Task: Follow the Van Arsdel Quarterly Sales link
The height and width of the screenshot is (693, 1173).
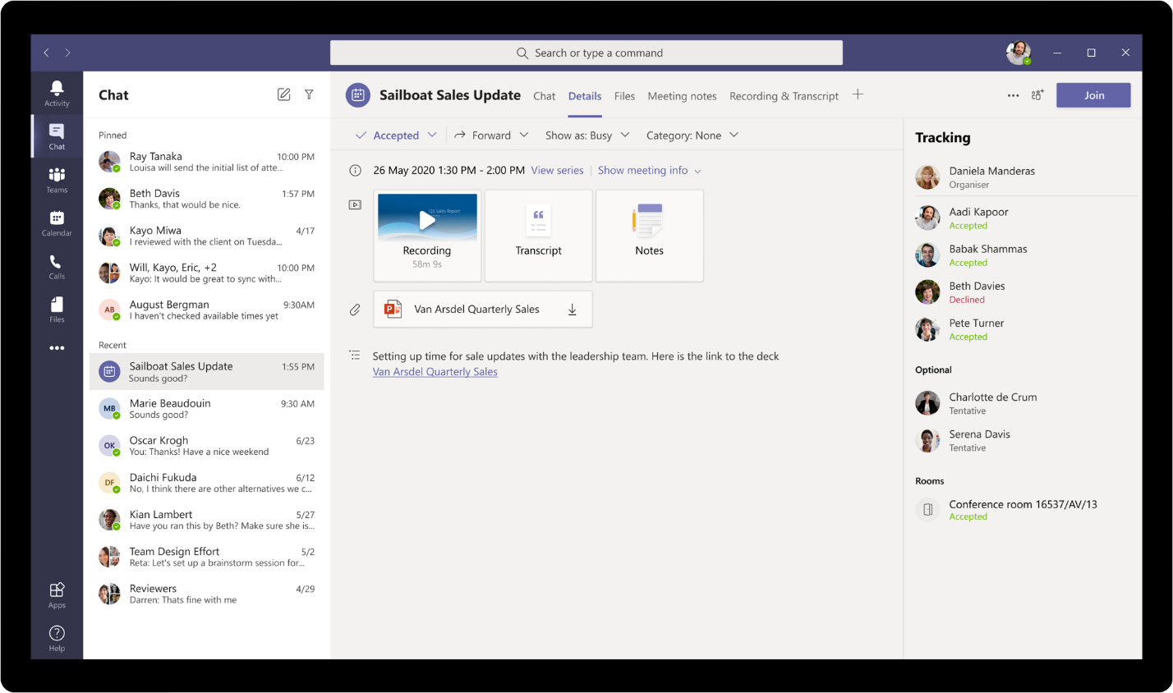Action: pyautogui.click(x=435, y=371)
